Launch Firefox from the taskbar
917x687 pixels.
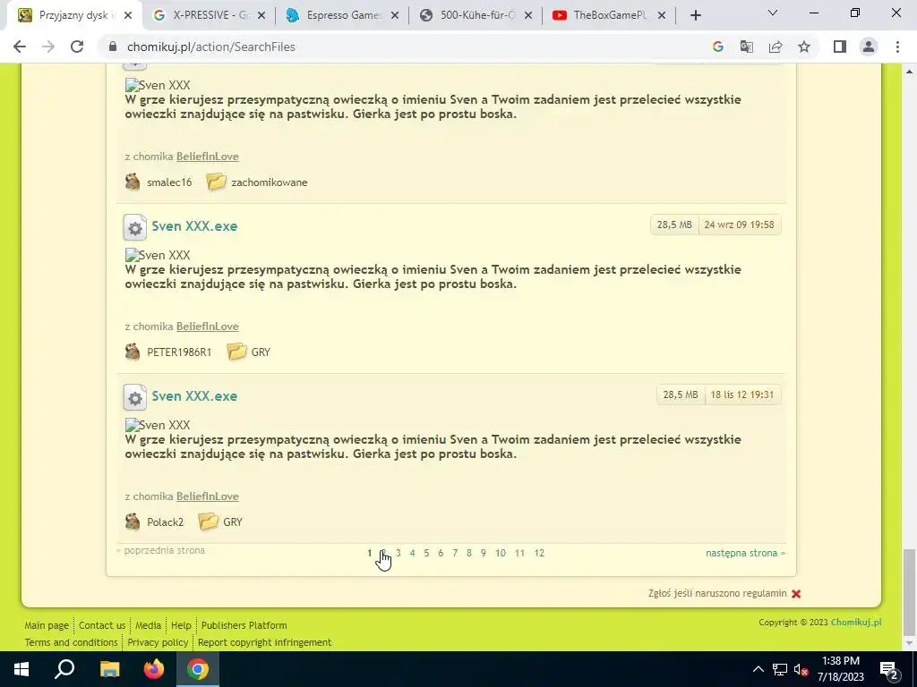pyautogui.click(x=154, y=669)
